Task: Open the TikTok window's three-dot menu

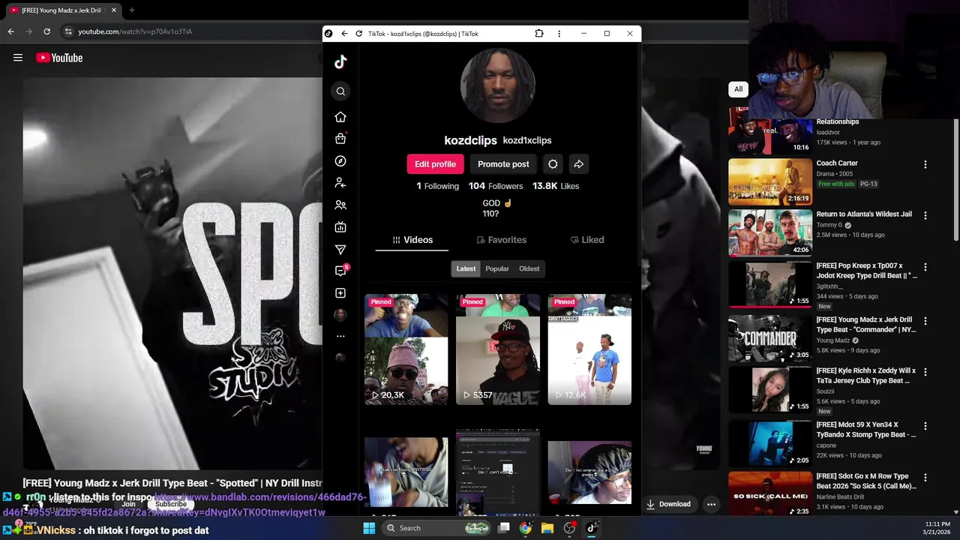Action: 559,34
